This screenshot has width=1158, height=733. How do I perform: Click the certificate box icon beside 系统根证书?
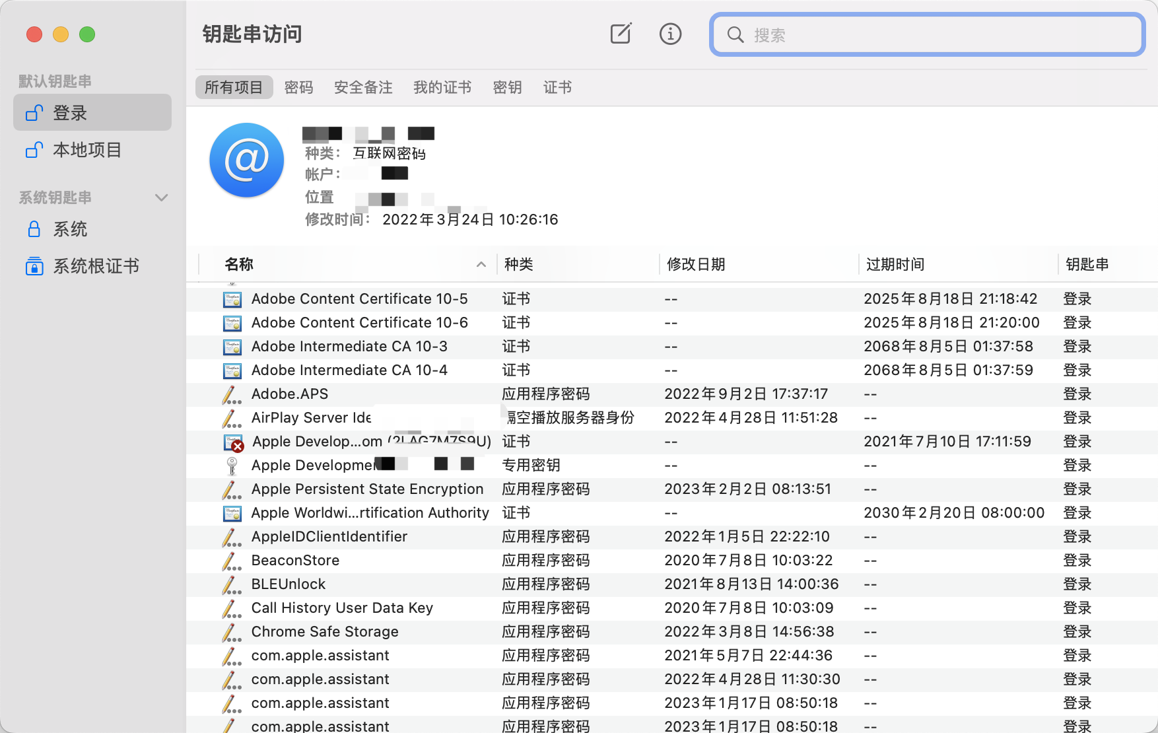click(x=34, y=266)
